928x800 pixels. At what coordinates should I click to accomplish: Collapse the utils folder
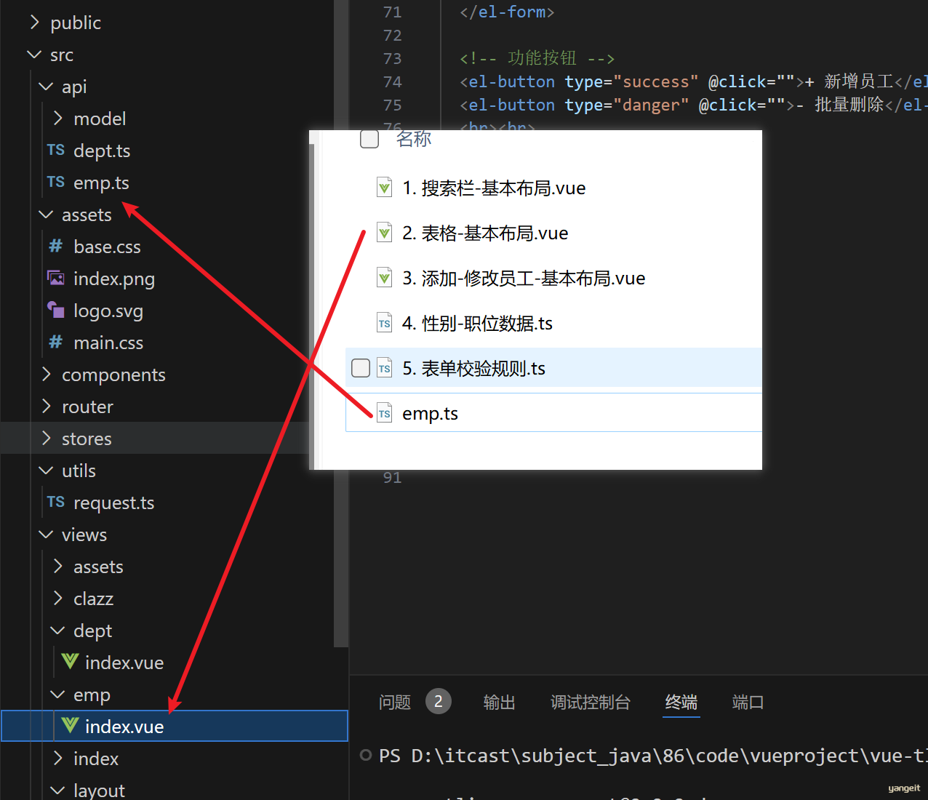tap(46, 471)
